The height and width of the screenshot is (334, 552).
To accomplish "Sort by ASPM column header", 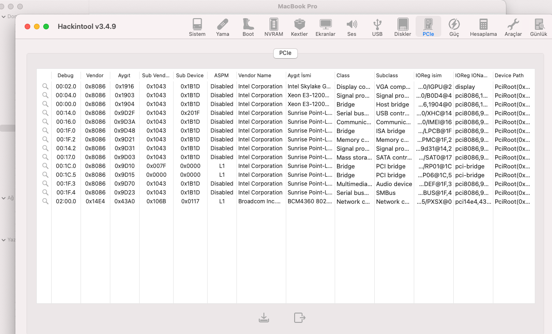I will [x=222, y=75].
